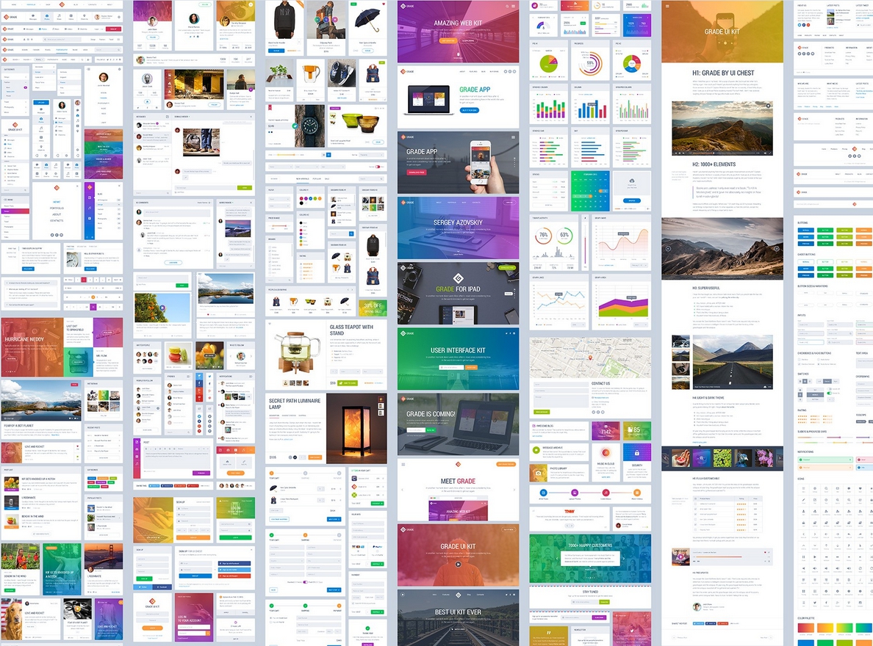Click Learn More outline button on Amazing Web Kit
The image size is (873, 646).
[x=468, y=40]
